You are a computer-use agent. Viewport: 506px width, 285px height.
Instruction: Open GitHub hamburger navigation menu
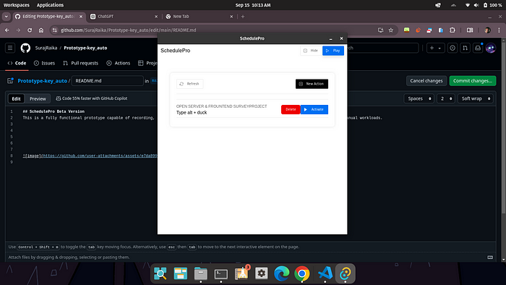[10, 48]
